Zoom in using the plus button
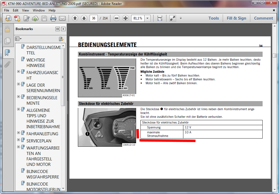Image resolution: width=279 pixels, height=194 pixels. tap(125, 18)
